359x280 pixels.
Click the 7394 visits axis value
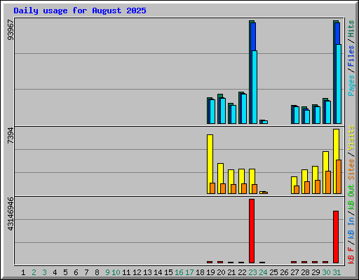tap(11, 136)
